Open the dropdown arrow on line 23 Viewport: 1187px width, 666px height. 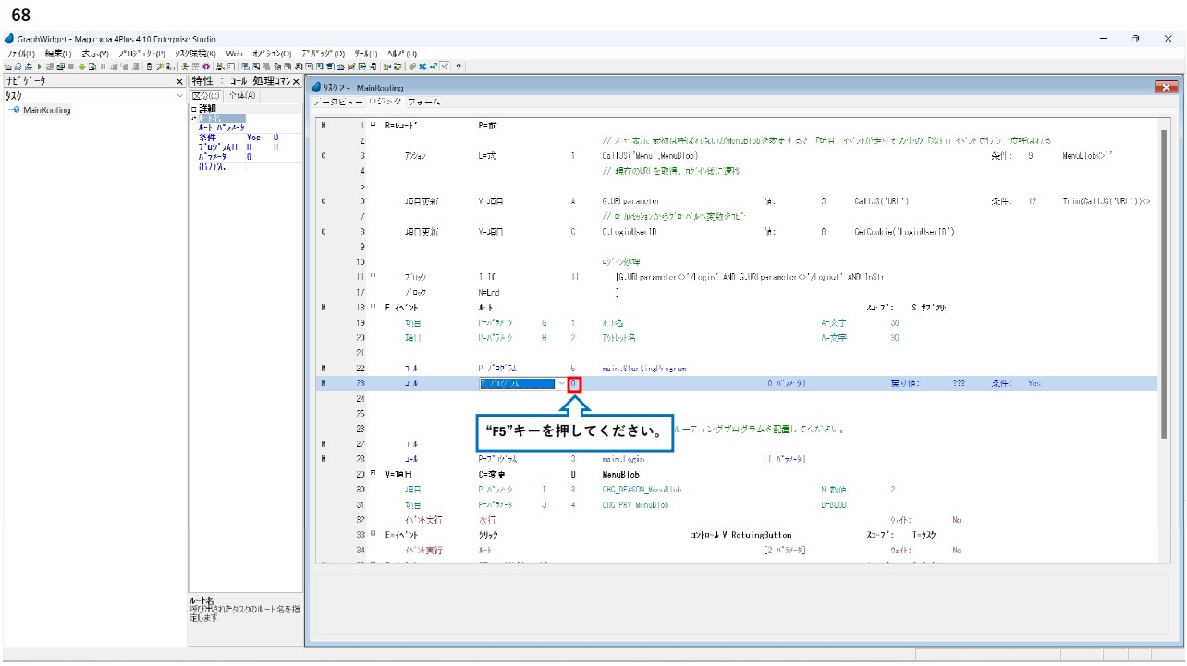pyautogui.click(x=561, y=383)
